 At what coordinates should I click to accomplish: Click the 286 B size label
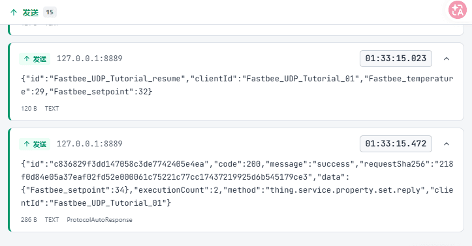[29, 219]
